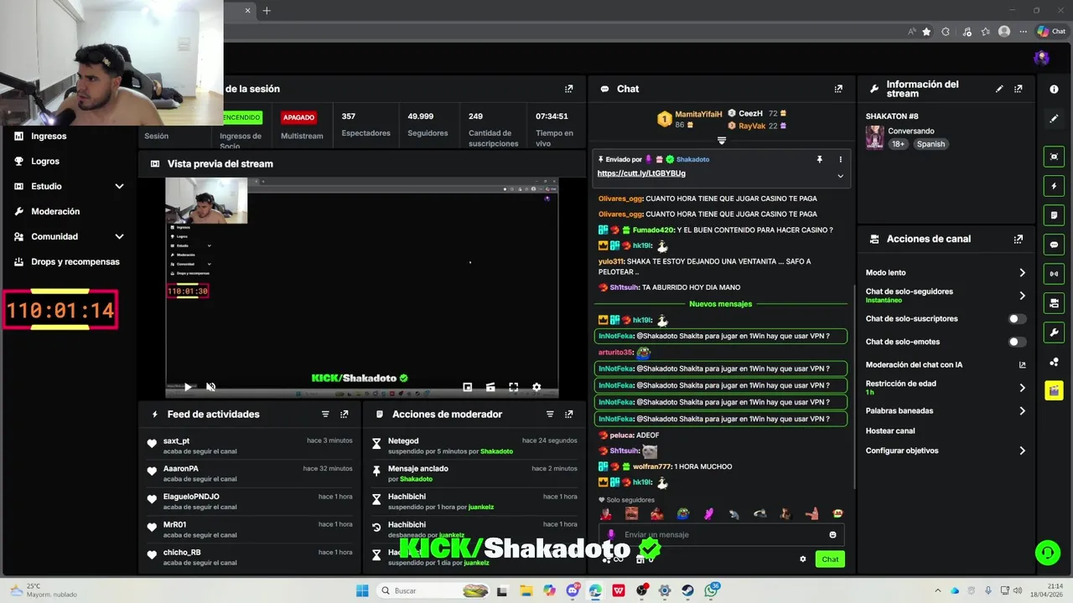Pop out the Información del stream panel
The height and width of the screenshot is (603, 1073).
point(1019,89)
